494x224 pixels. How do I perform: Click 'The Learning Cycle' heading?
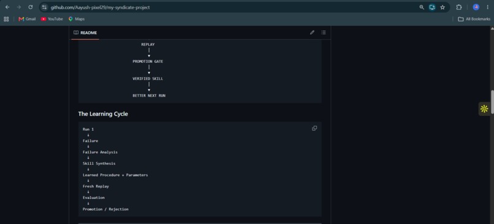103,114
